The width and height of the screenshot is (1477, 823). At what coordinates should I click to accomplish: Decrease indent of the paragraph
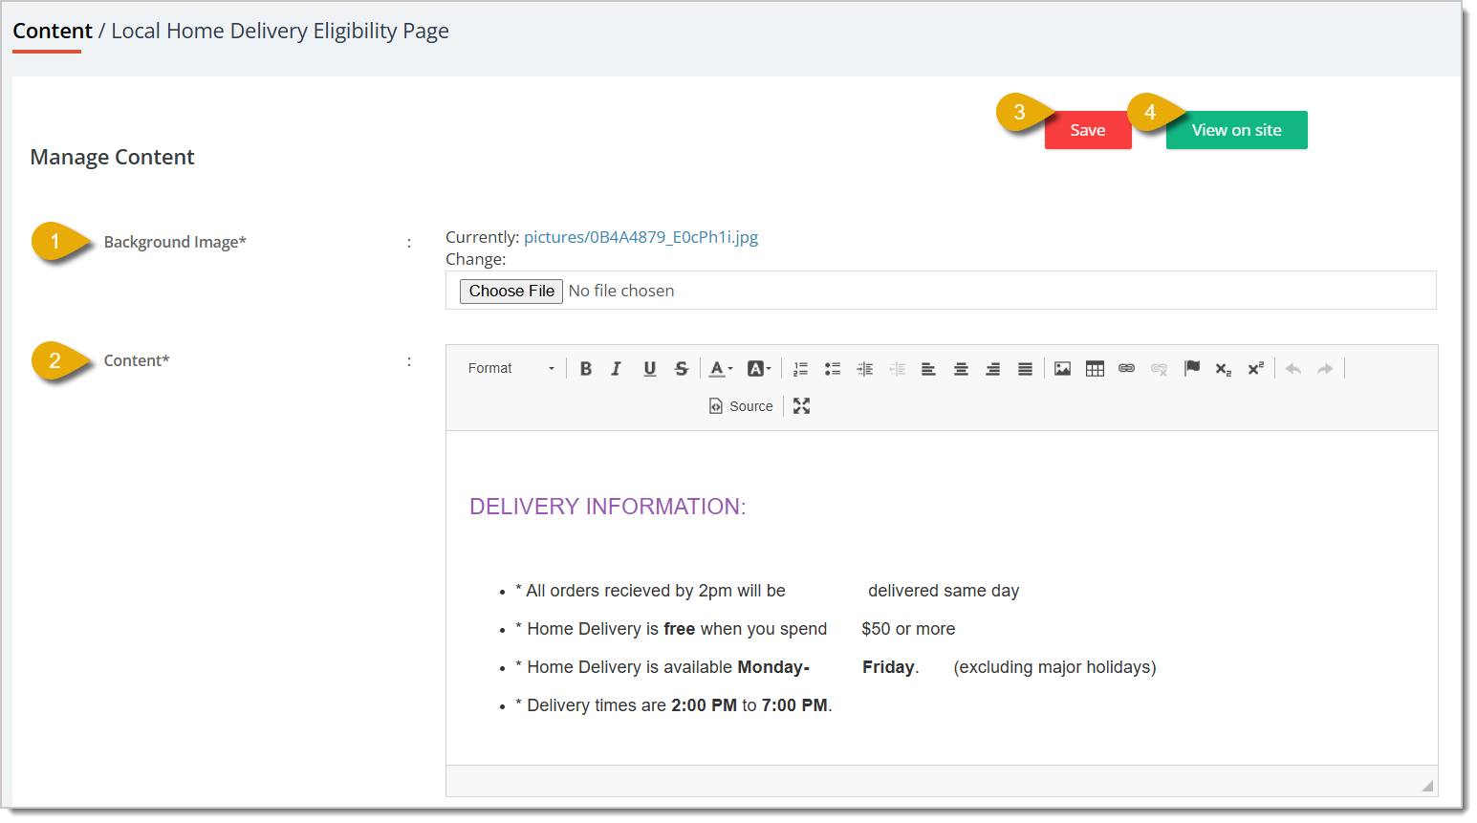pos(897,368)
